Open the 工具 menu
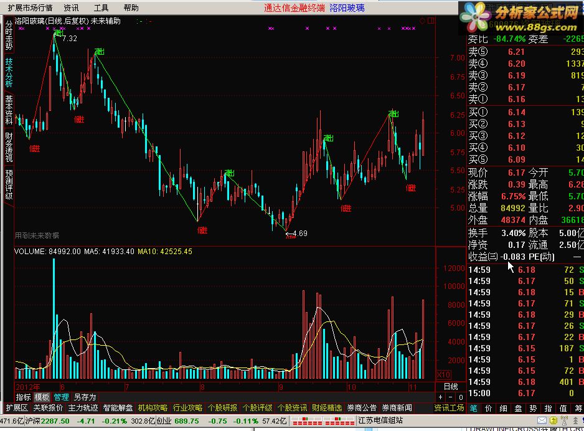The height and width of the screenshot is (431, 584). tap(101, 7)
